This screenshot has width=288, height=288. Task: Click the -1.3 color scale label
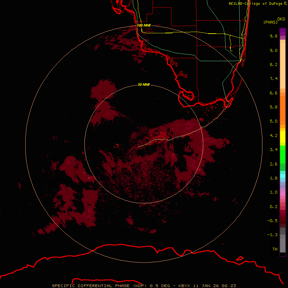[272, 235]
